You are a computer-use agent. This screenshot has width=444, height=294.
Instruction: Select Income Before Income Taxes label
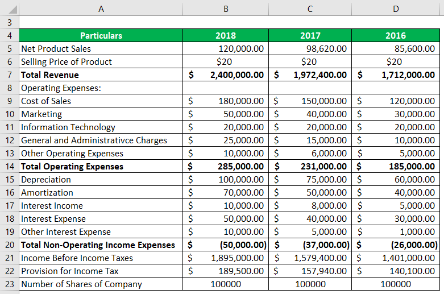(101, 258)
